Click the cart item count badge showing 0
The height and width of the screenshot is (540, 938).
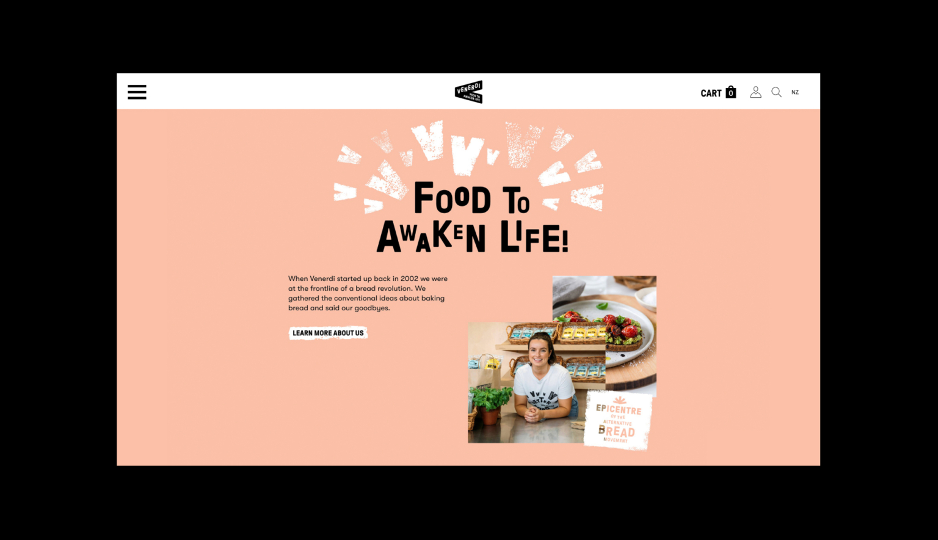click(731, 93)
